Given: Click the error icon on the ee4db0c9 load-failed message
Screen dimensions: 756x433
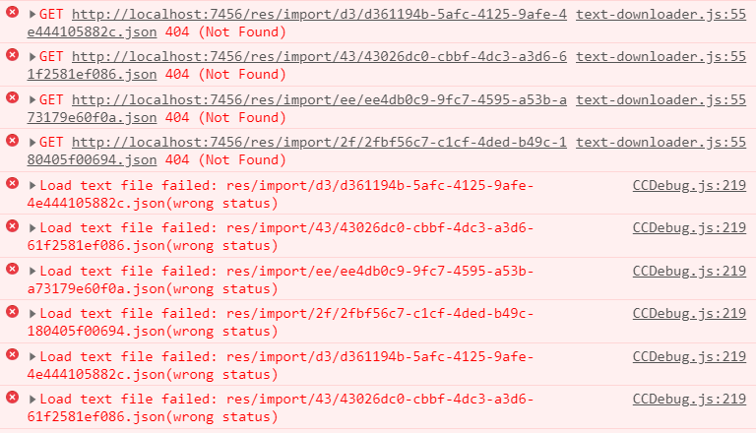Looking at the screenshot, I should pyautogui.click(x=12, y=269).
